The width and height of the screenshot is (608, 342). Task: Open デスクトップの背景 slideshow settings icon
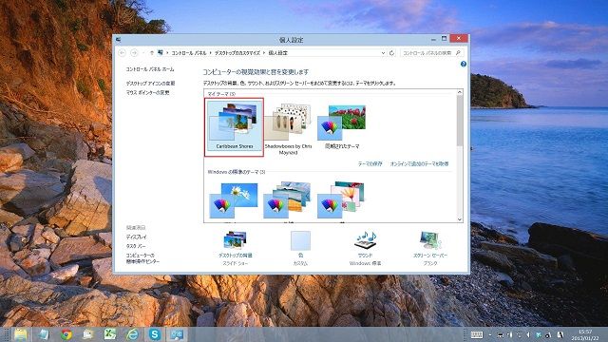point(236,240)
